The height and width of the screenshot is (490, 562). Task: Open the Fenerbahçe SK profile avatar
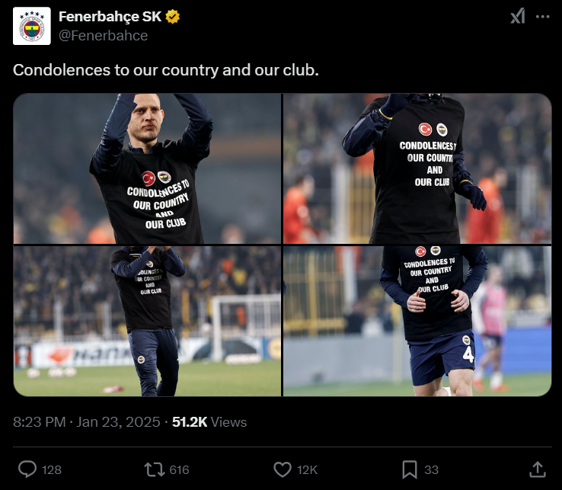coord(32,25)
